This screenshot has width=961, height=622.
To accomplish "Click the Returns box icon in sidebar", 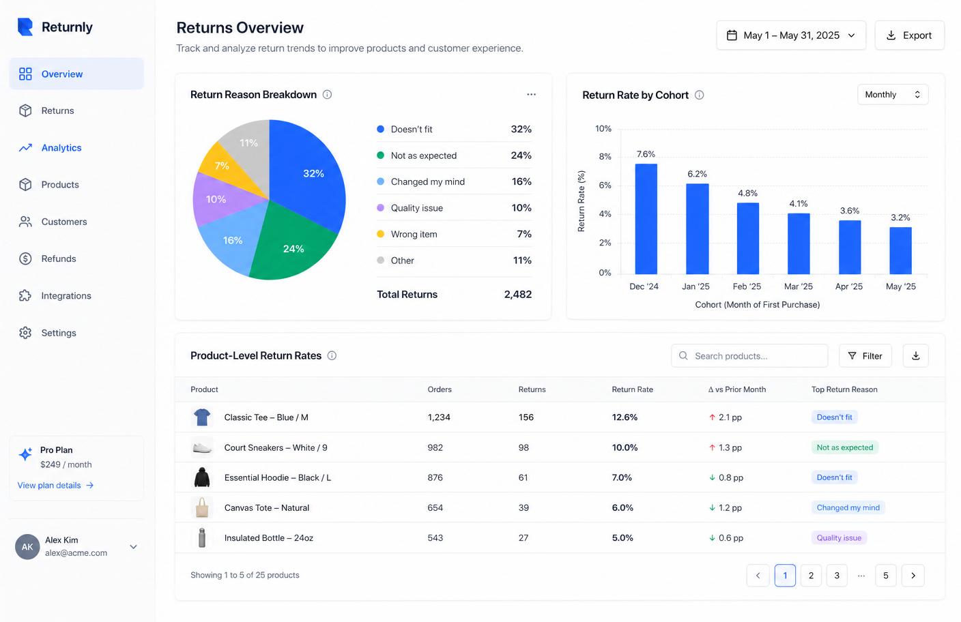I will tap(25, 110).
